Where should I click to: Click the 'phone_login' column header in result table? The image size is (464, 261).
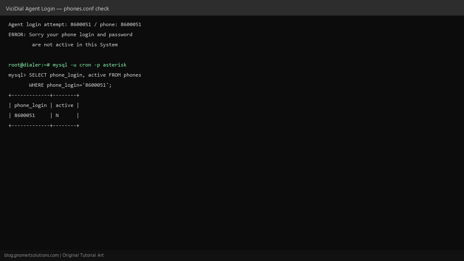[x=30, y=105]
